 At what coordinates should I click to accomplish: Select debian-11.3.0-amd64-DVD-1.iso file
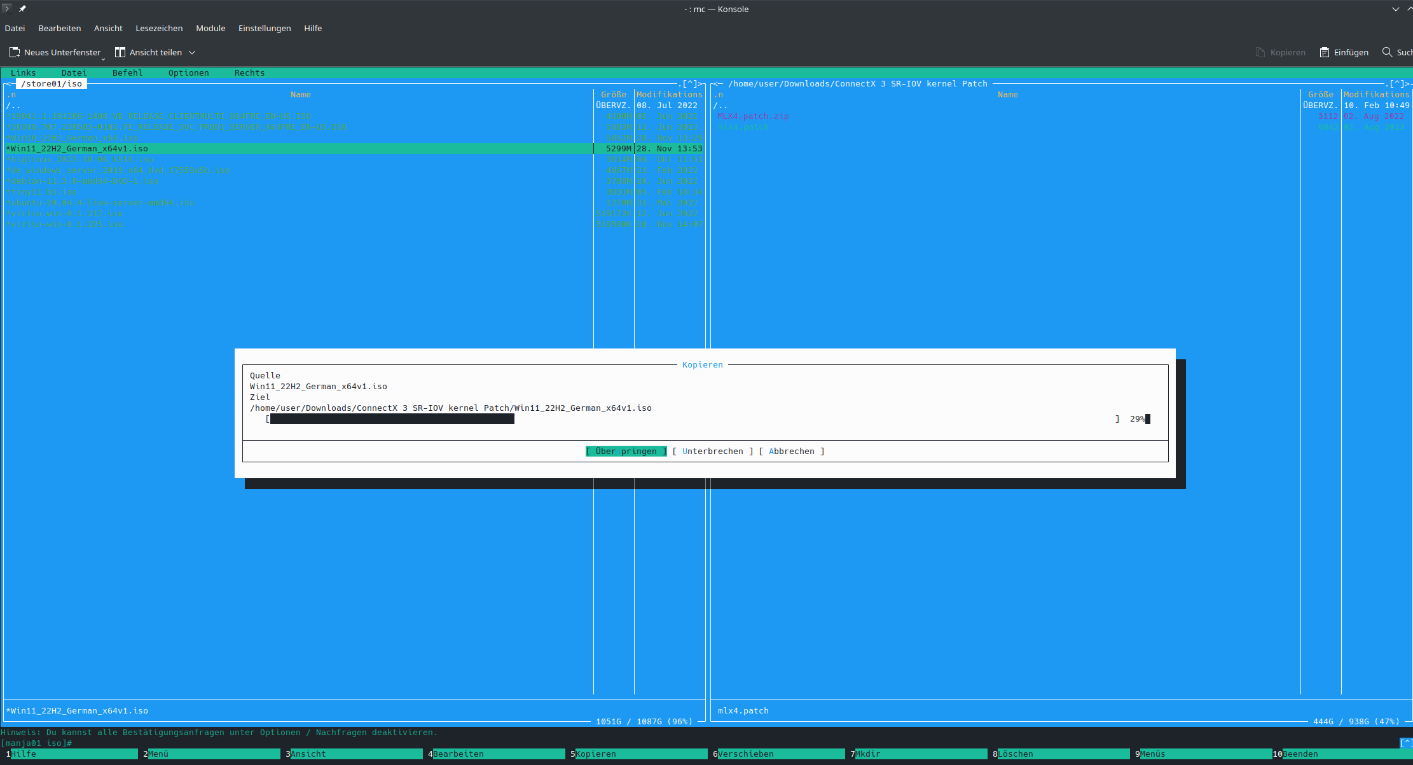click(x=83, y=181)
